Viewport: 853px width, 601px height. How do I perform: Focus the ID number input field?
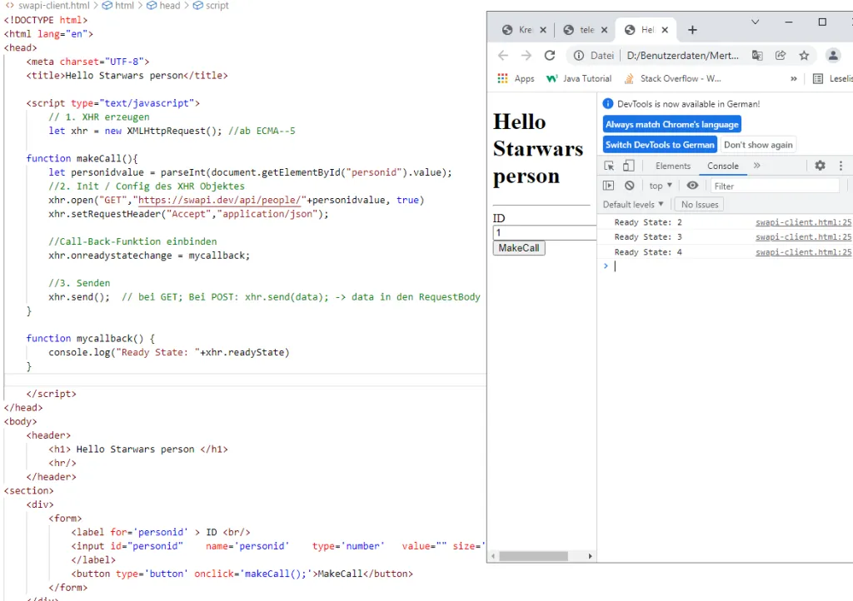pyautogui.click(x=545, y=232)
